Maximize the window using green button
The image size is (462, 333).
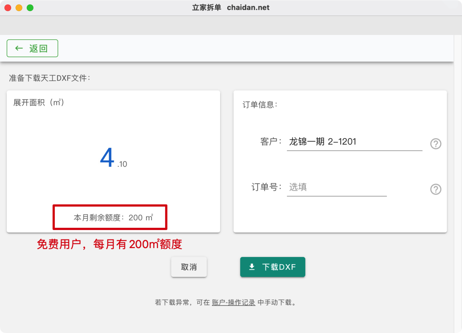[30, 8]
